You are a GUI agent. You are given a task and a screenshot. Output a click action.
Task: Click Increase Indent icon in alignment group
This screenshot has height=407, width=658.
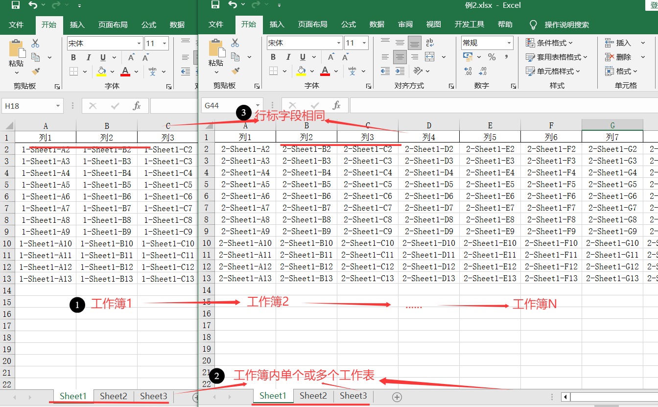coord(400,72)
